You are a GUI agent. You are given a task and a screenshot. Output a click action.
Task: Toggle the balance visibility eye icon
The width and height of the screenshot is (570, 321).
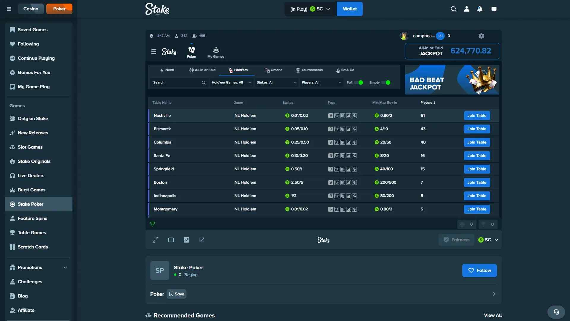[440, 36]
